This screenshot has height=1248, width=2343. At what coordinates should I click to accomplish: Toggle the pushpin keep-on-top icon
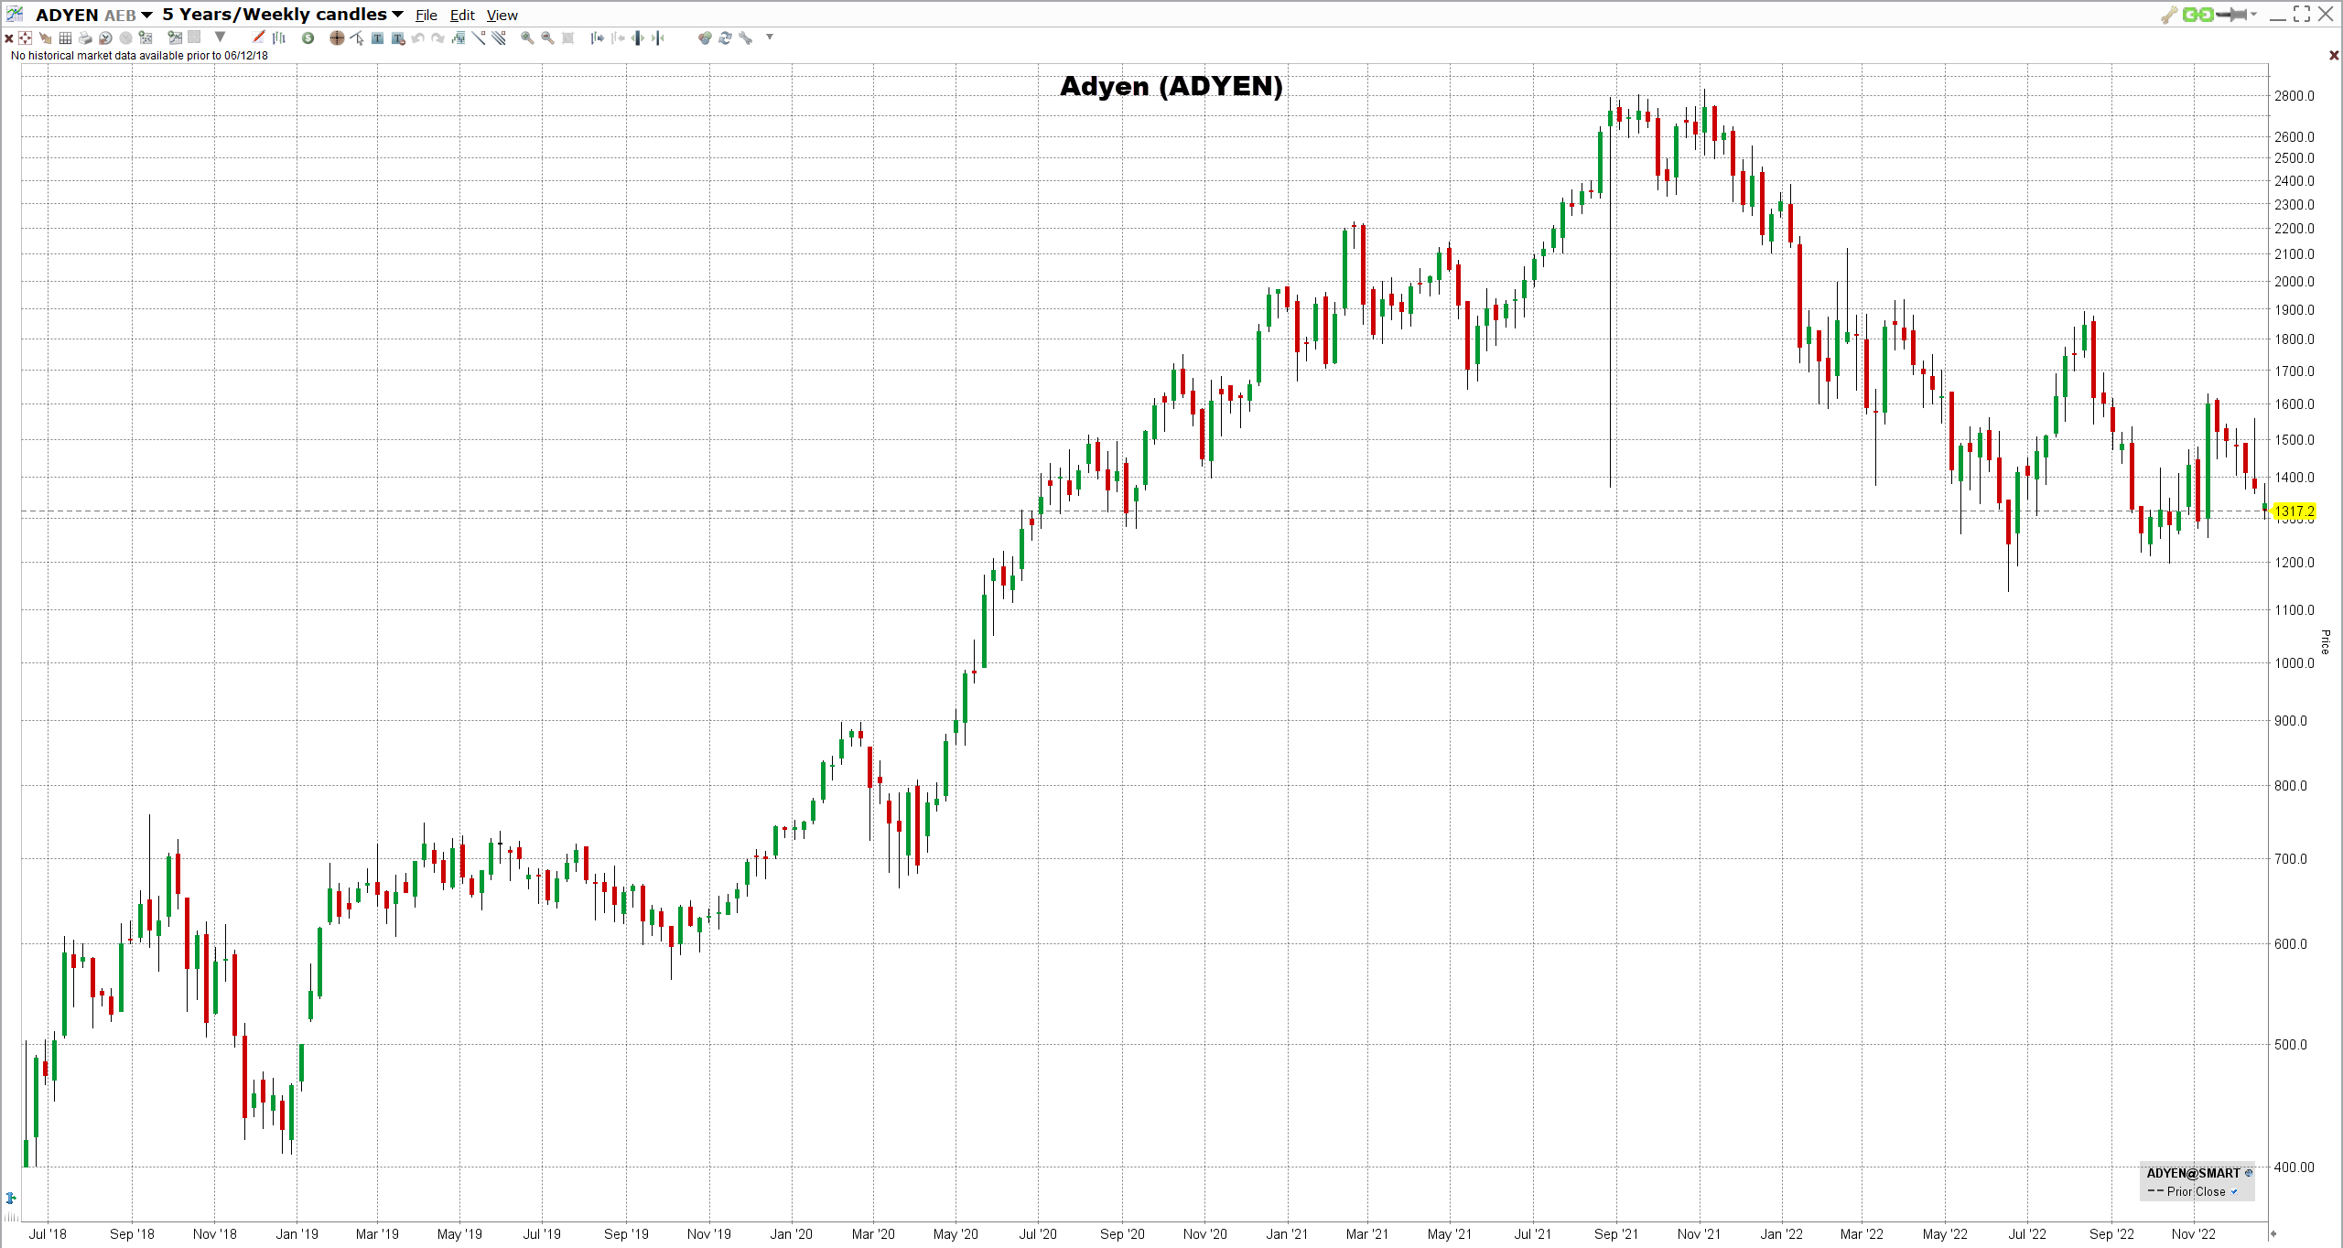(x=2231, y=14)
